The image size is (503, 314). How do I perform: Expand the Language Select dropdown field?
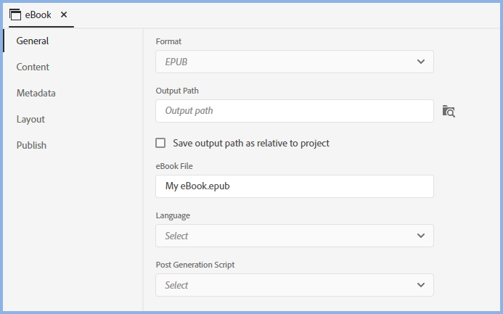pos(287,236)
